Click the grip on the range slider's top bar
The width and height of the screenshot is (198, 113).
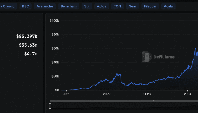point(153,101)
